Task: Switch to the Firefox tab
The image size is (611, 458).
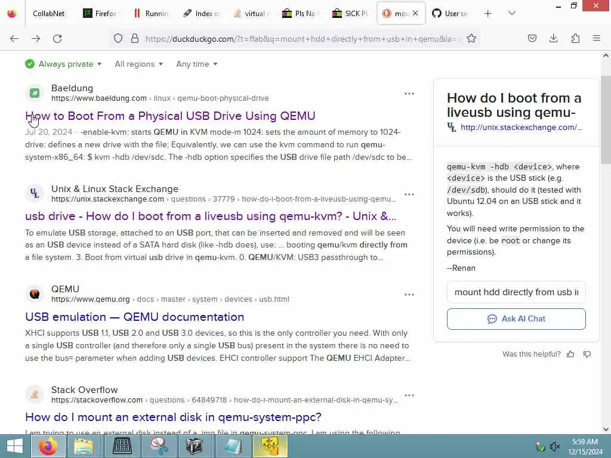Action: pyautogui.click(x=100, y=14)
